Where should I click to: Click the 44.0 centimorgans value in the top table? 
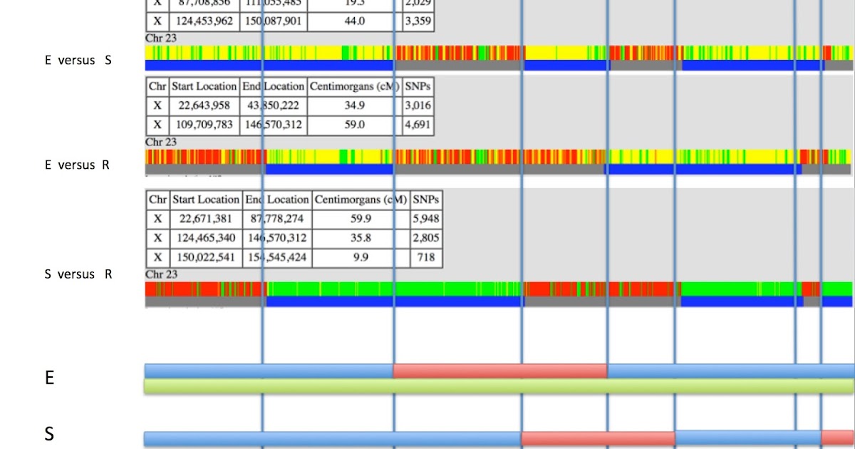pos(353,21)
